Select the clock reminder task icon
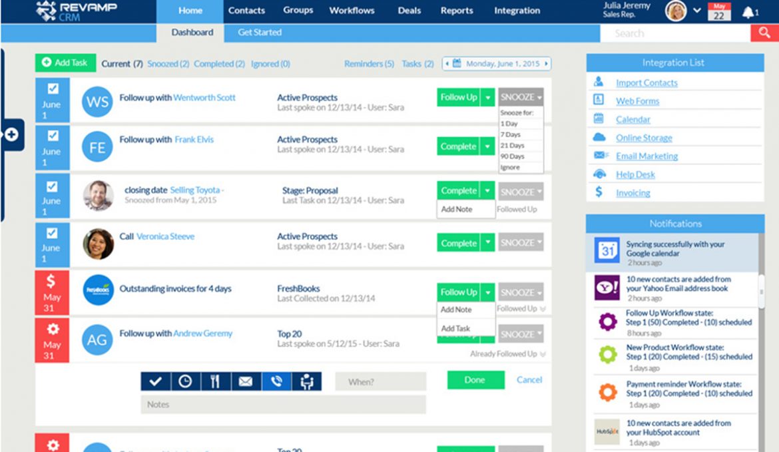This screenshot has width=779, height=452. point(185,381)
